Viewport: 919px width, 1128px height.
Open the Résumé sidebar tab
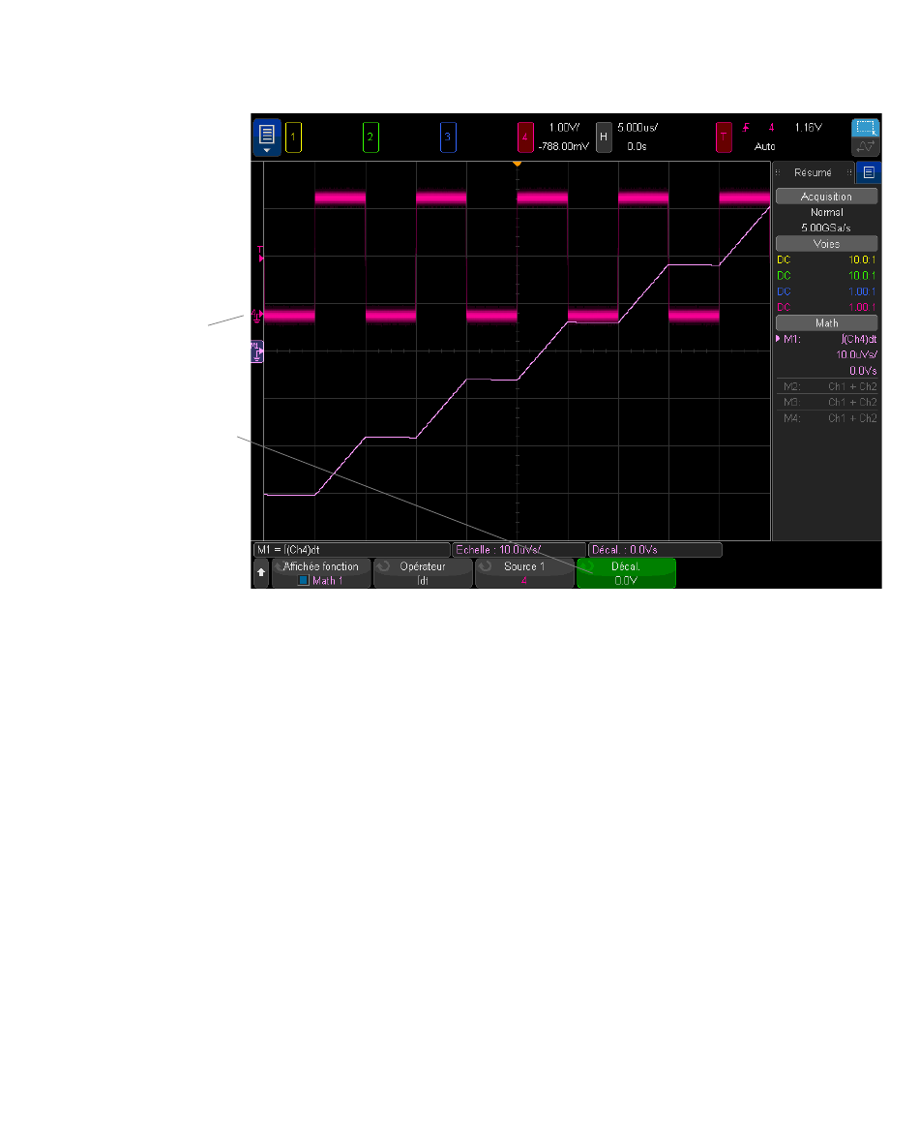coord(813,172)
